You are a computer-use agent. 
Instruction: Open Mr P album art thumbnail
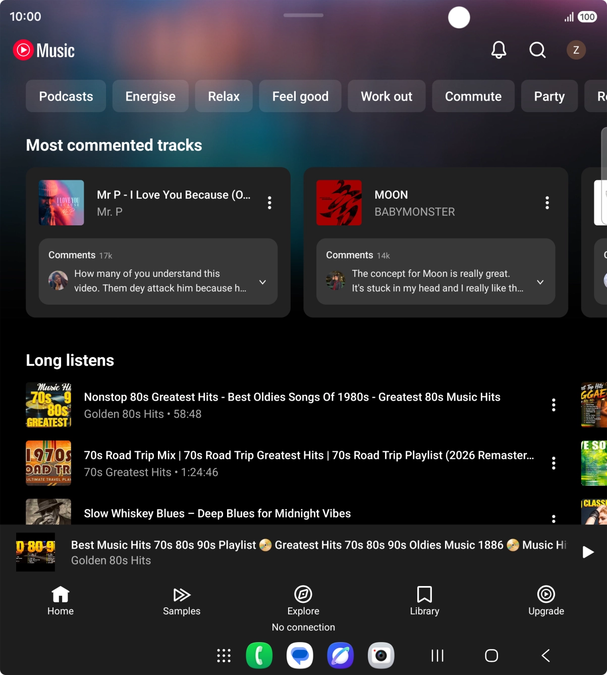[62, 203]
